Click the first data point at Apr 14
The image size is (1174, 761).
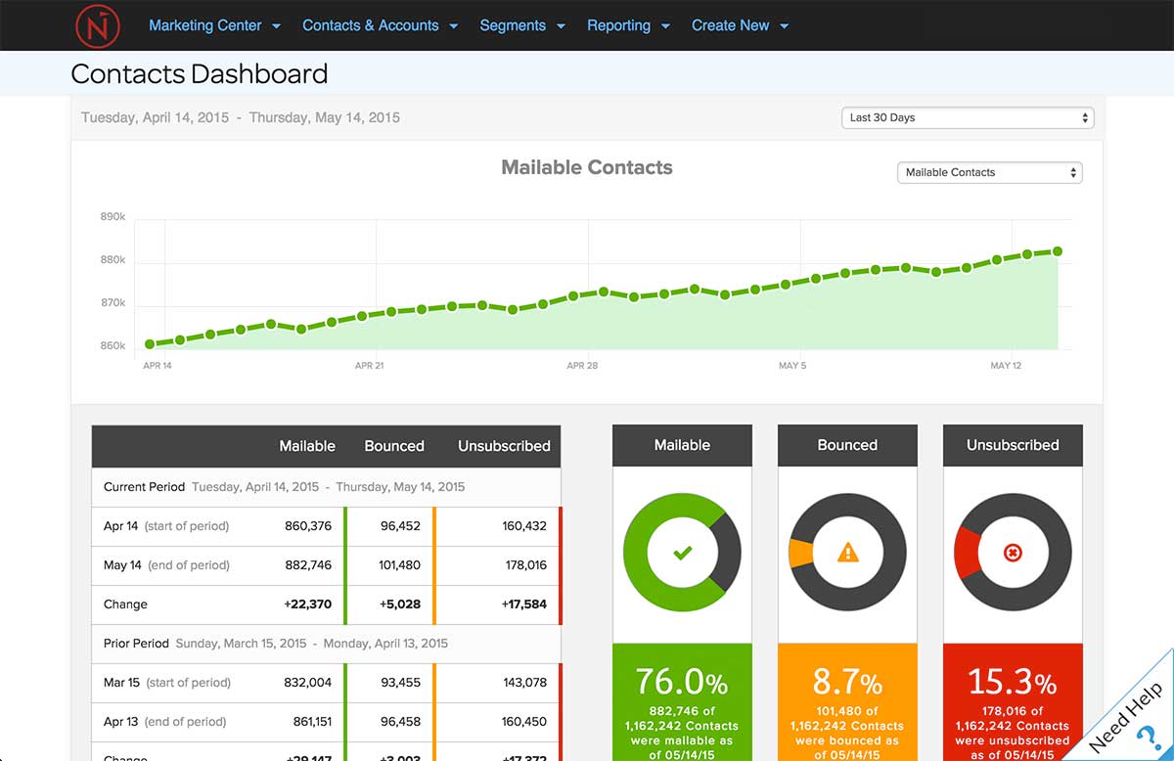click(150, 344)
